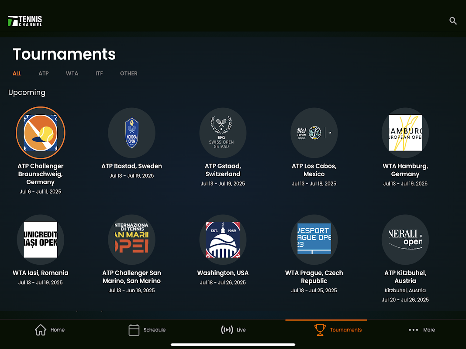Show OTHER tournaments tab

tap(129, 73)
